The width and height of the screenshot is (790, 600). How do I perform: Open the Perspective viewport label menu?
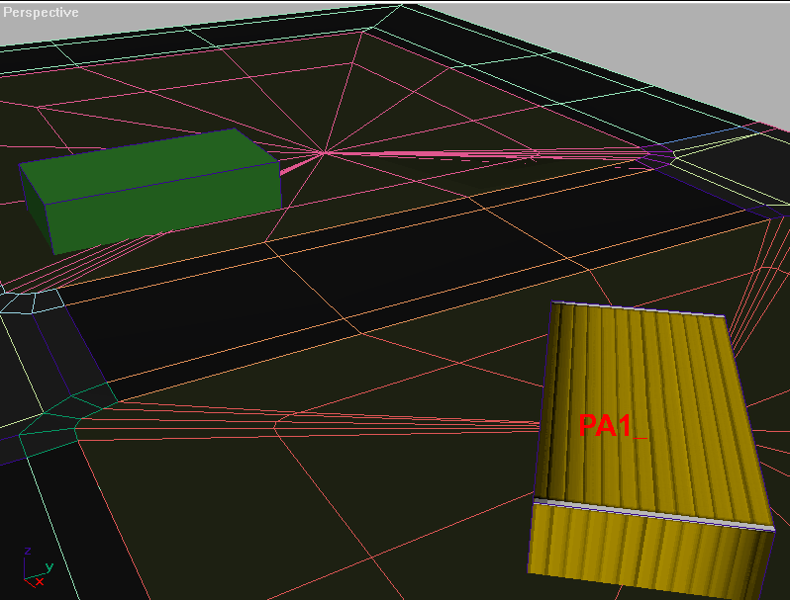[x=41, y=13]
